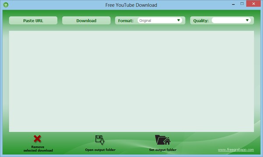This screenshot has width=263, height=157.
Task: Click the Remove selected download label
Action: tap(38, 149)
